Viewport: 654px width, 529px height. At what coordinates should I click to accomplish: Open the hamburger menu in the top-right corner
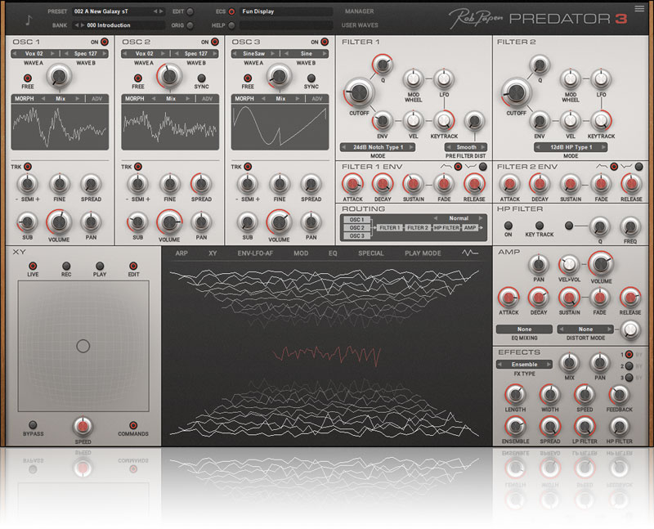coord(638,9)
